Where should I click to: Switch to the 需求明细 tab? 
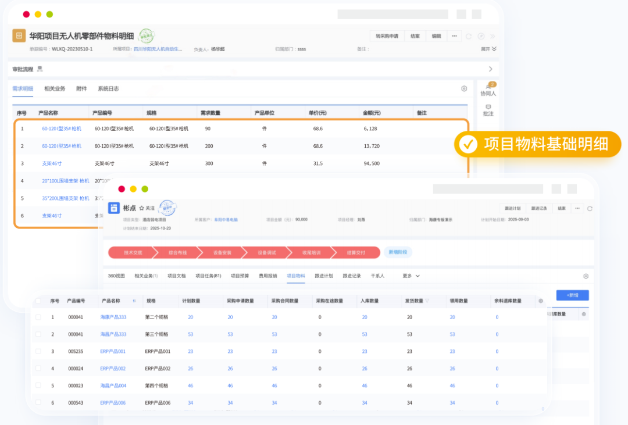(x=23, y=88)
